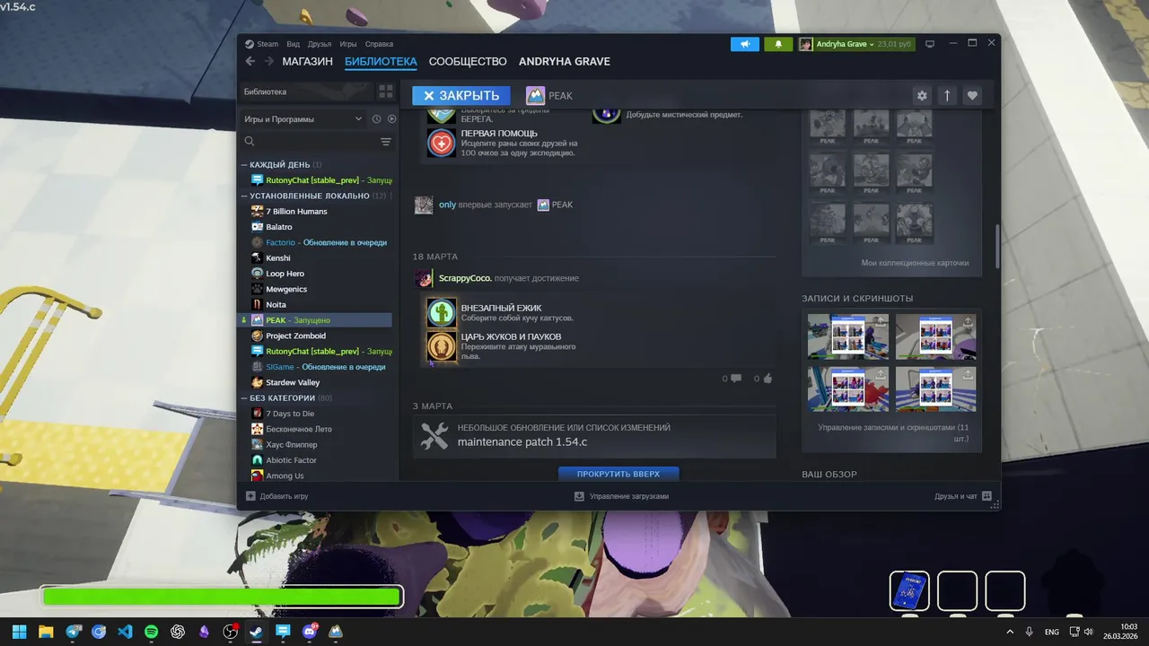
Task: Switch to Big Picture mode monitor icon
Action: coord(930,44)
